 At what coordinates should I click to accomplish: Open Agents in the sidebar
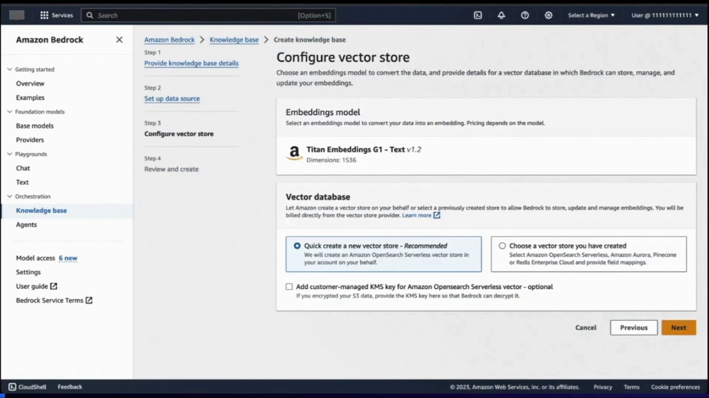(26, 225)
